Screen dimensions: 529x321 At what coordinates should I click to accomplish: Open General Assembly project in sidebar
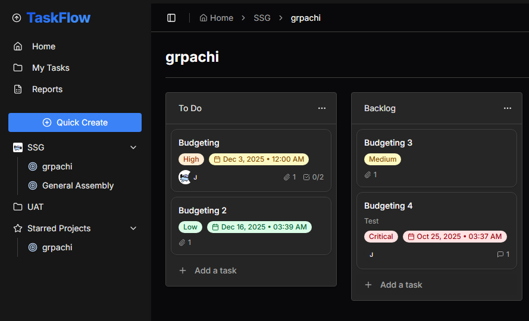77,185
